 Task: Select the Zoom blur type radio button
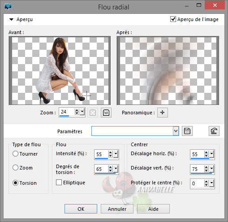(x=15, y=168)
